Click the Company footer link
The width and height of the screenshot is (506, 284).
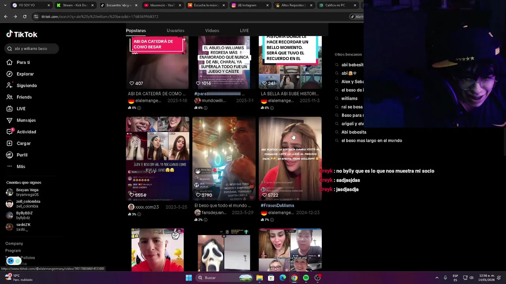(14, 243)
